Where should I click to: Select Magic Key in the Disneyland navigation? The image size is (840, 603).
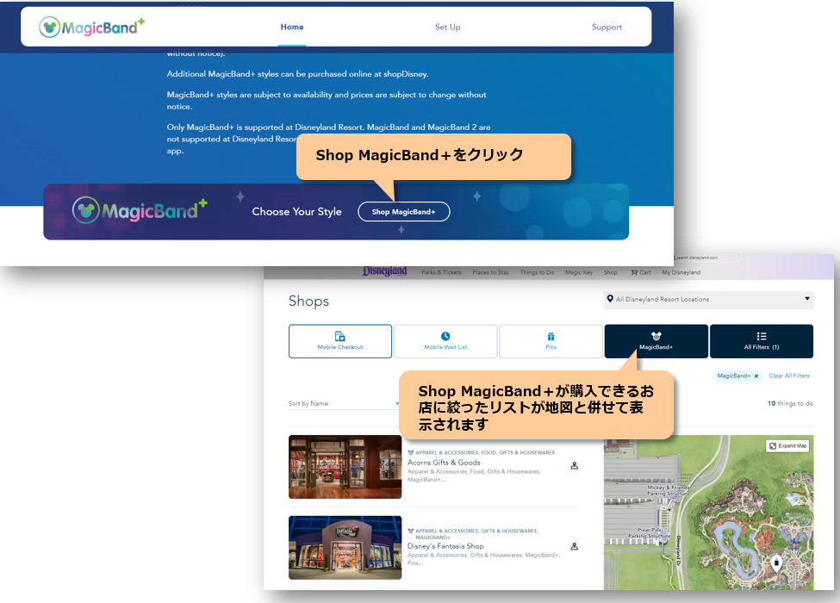click(579, 272)
